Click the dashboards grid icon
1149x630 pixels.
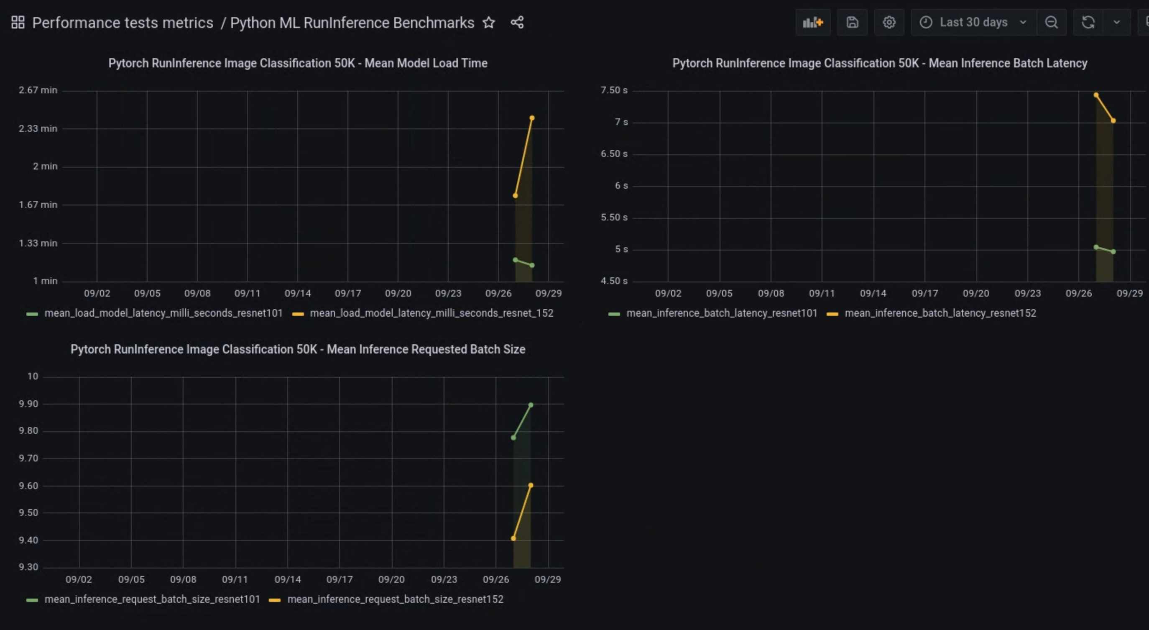pyautogui.click(x=18, y=22)
